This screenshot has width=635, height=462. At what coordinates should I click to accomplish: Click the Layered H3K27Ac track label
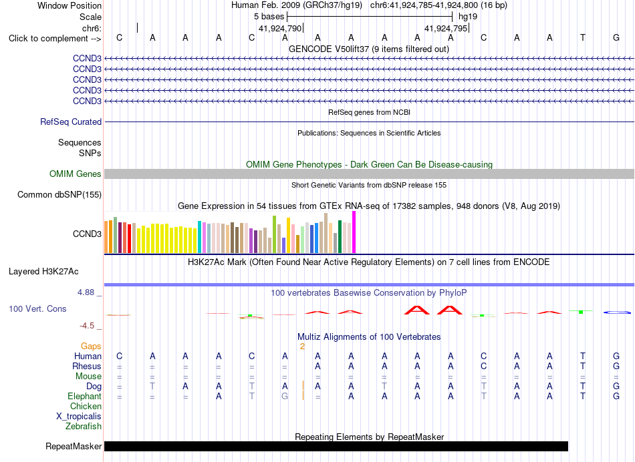tap(43, 272)
